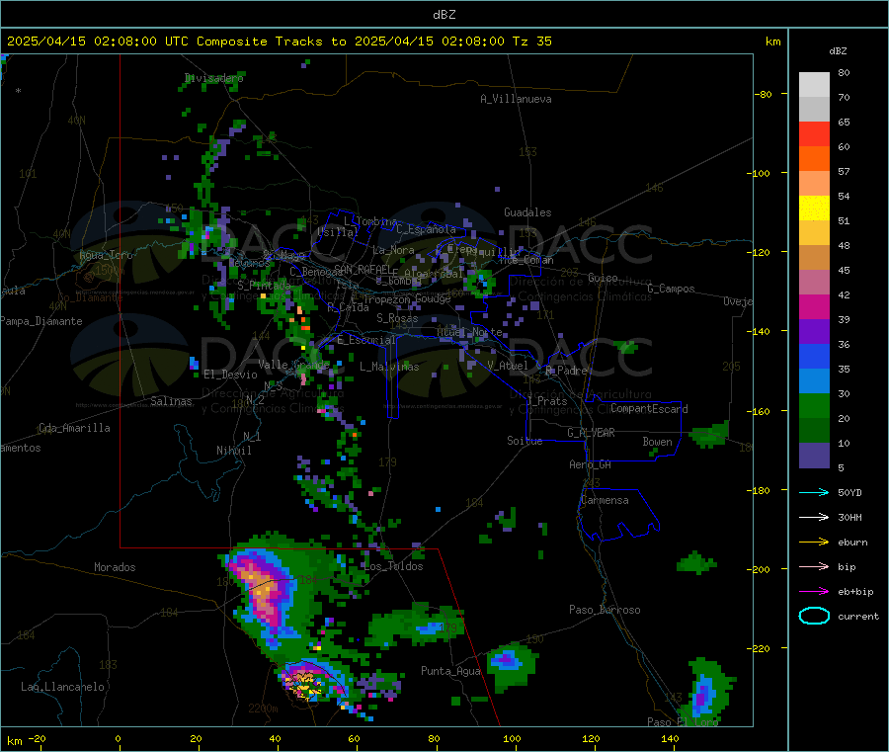
Task: Click the 'A_Villanueva' map label
Action: pos(516,99)
